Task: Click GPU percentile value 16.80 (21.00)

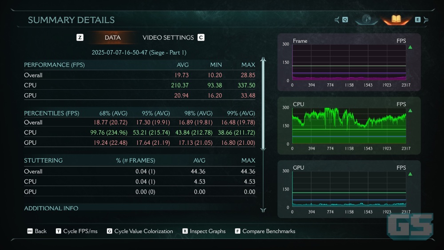Action: (238, 143)
